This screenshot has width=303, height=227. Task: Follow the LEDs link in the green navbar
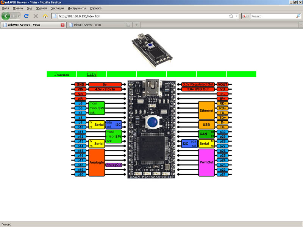point(91,74)
